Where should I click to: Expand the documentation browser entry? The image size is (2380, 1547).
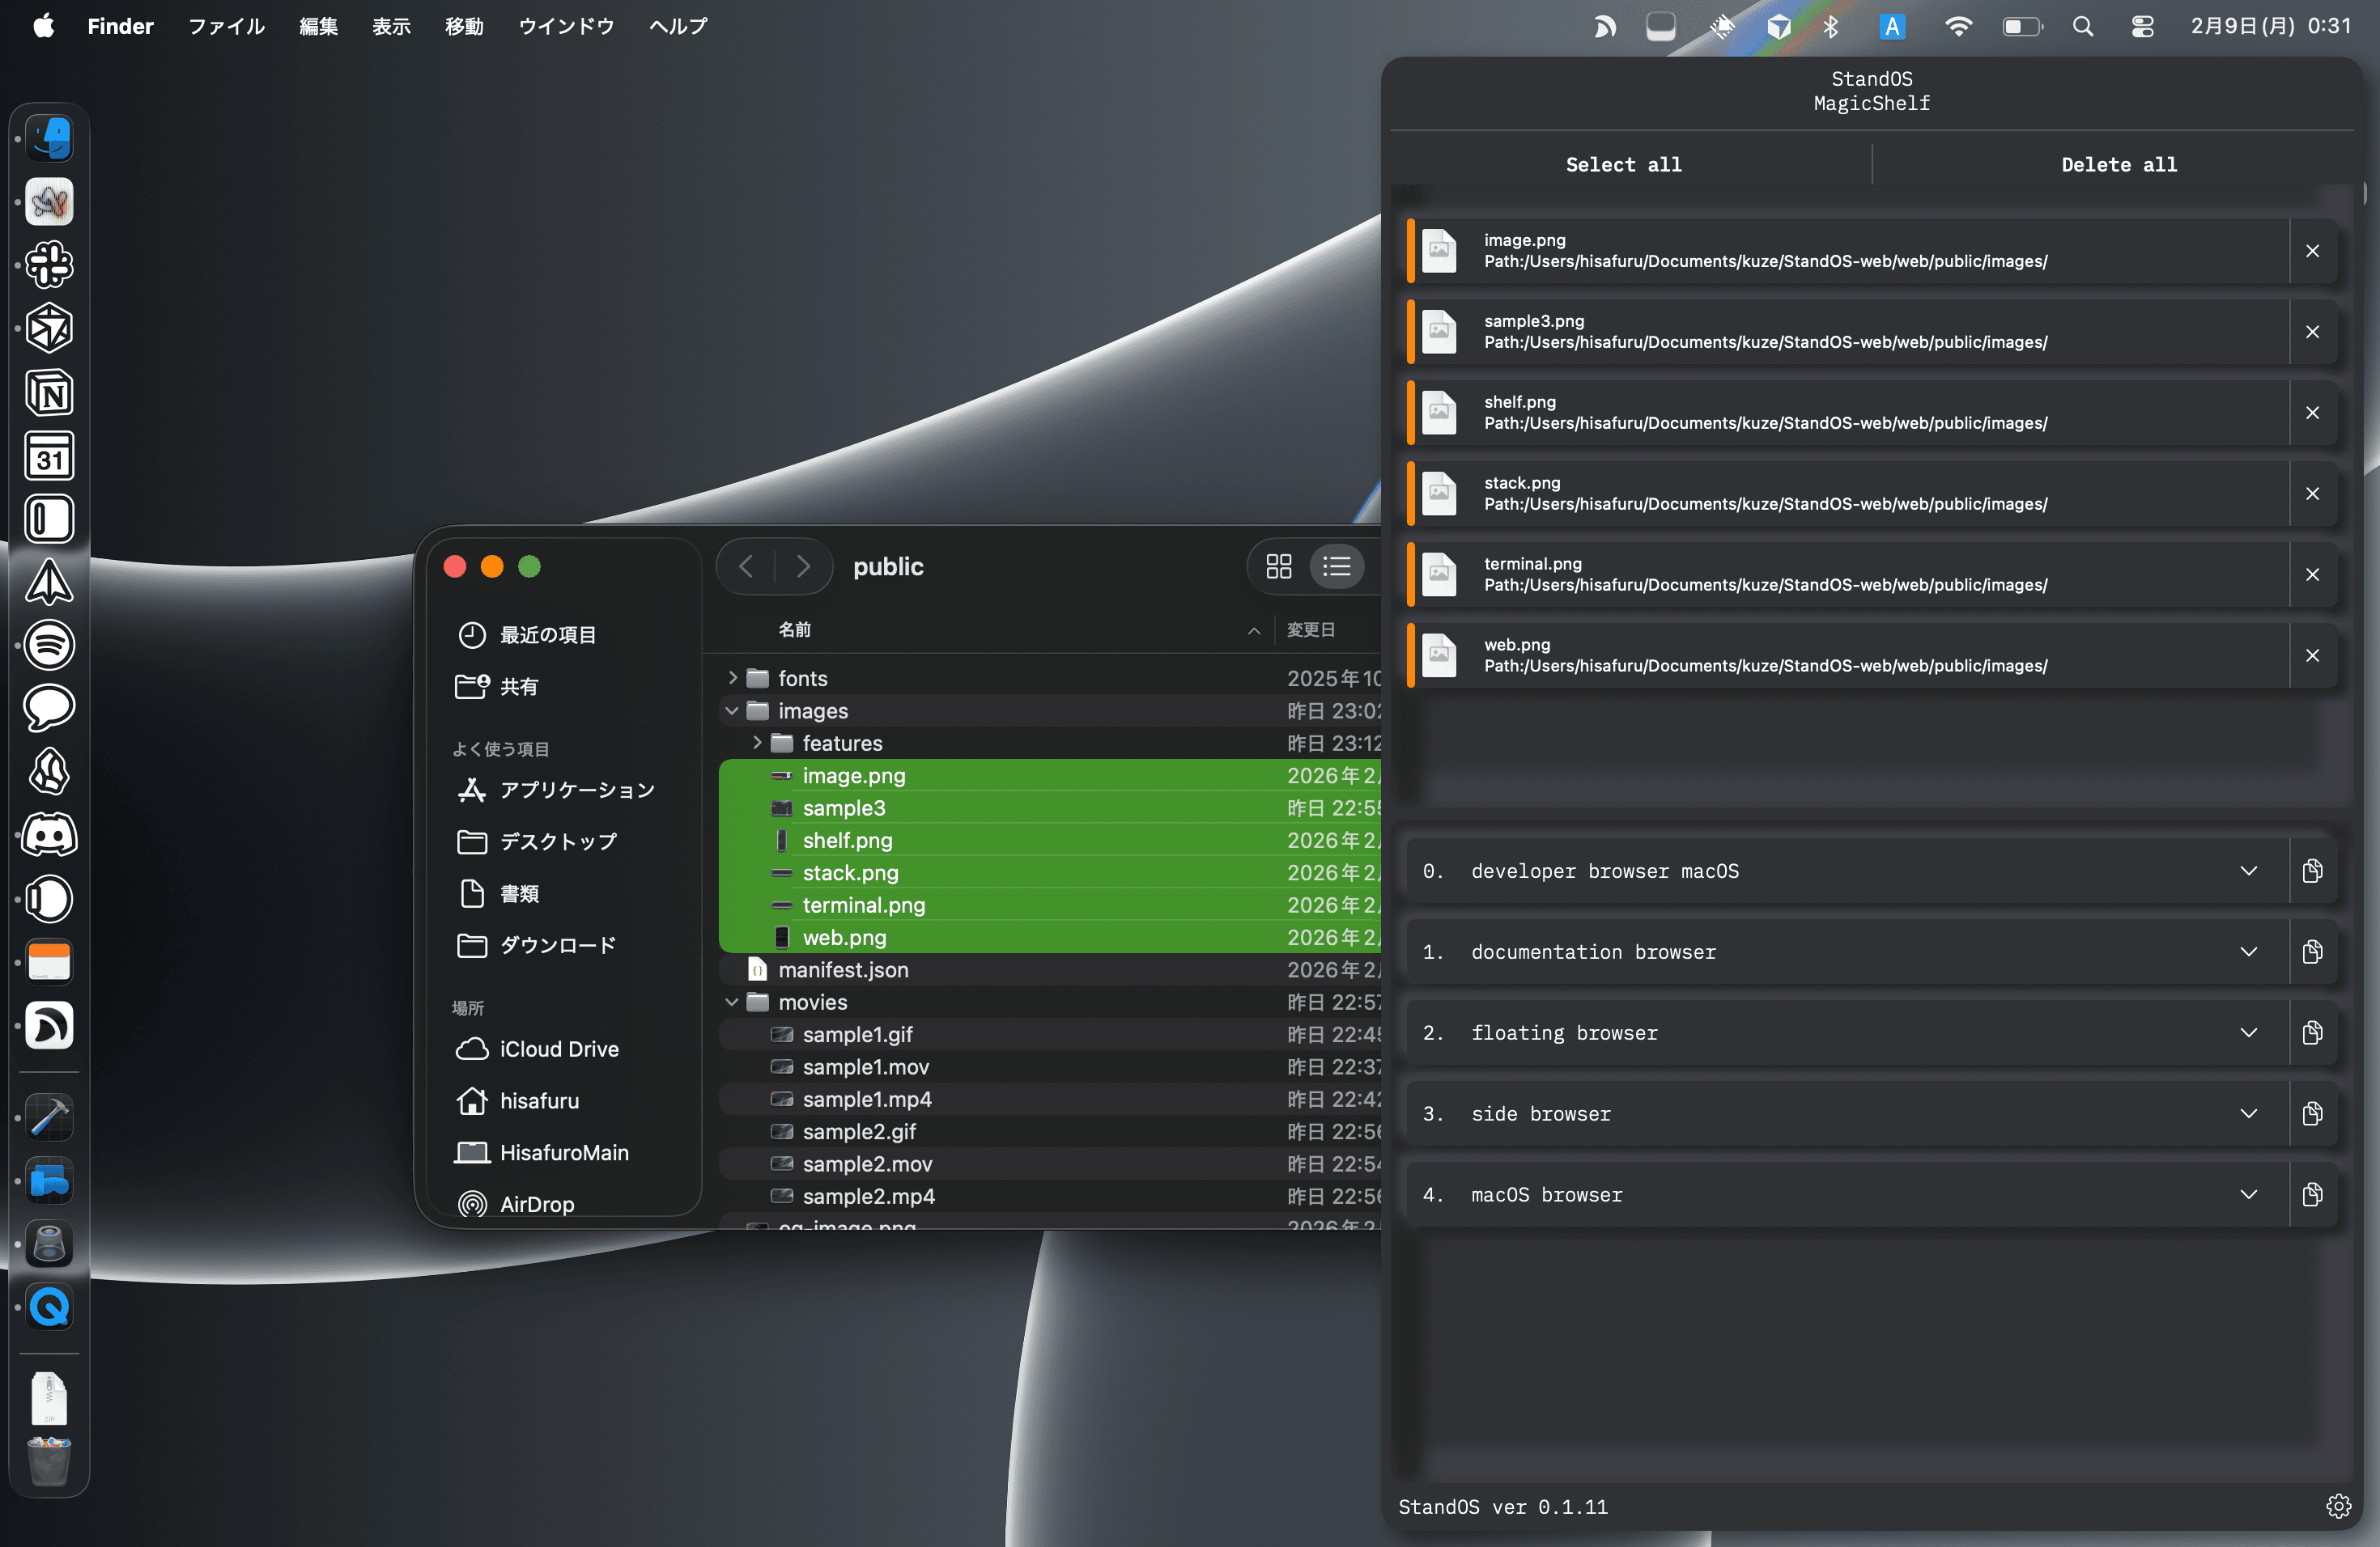click(x=2247, y=952)
